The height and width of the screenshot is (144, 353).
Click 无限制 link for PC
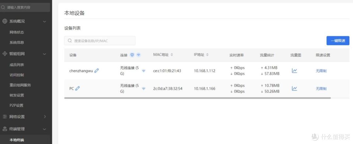tap(321, 88)
